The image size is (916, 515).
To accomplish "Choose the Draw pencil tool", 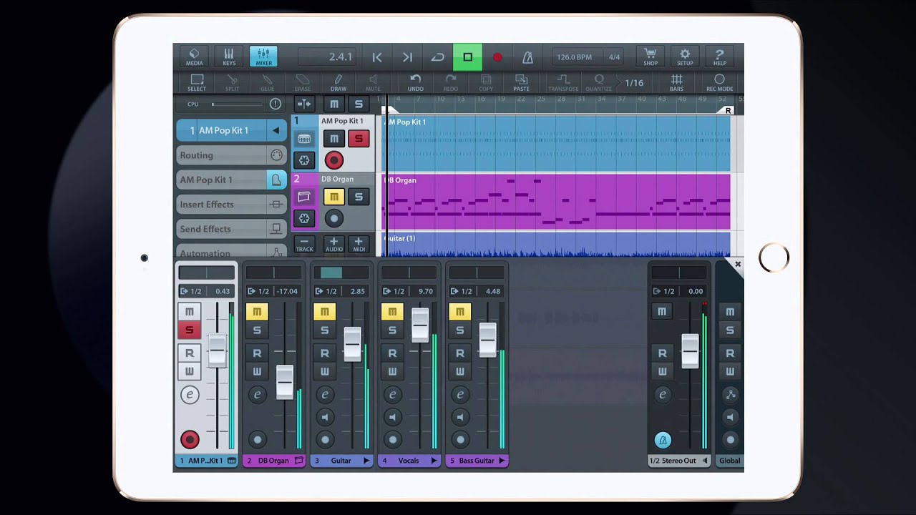I will pos(338,83).
